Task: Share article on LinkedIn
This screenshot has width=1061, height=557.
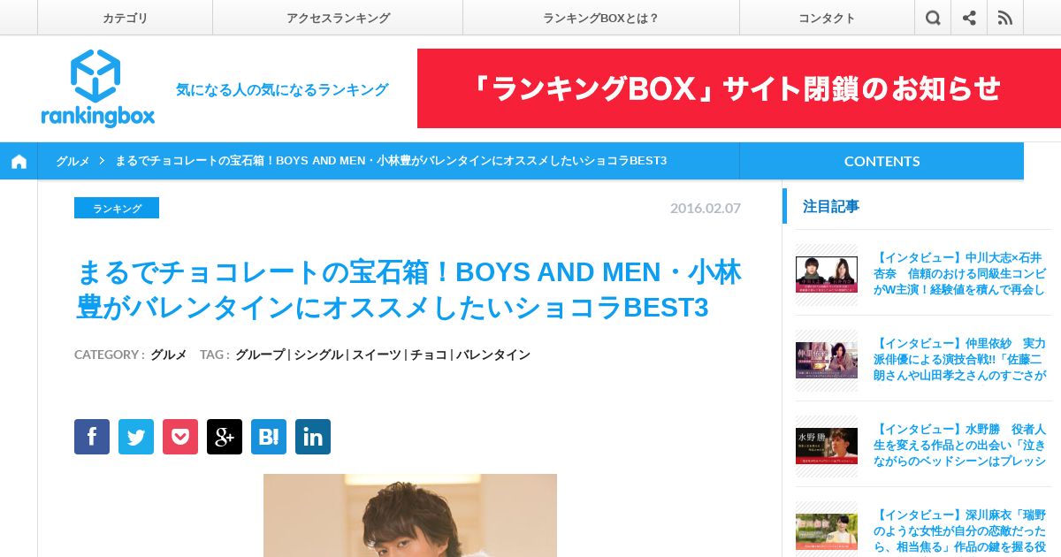Action: click(x=313, y=437)
